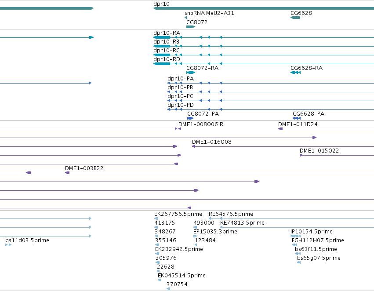
Task: Click the DME1-011D24 label
Action: click(x=298, y=124)
